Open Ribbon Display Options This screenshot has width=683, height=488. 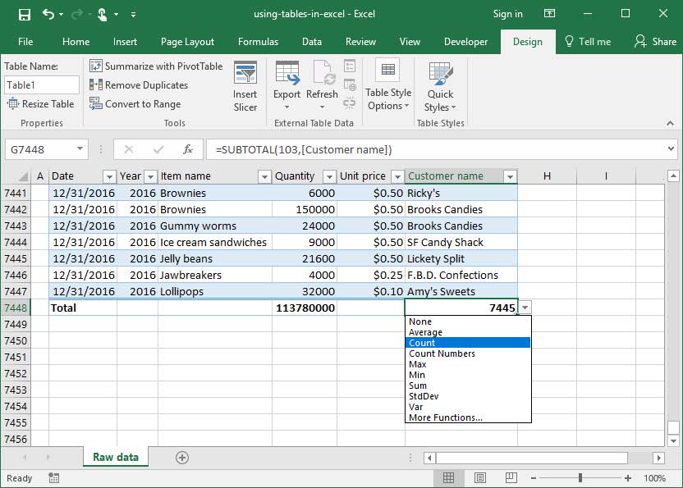[x=550, y=13]
